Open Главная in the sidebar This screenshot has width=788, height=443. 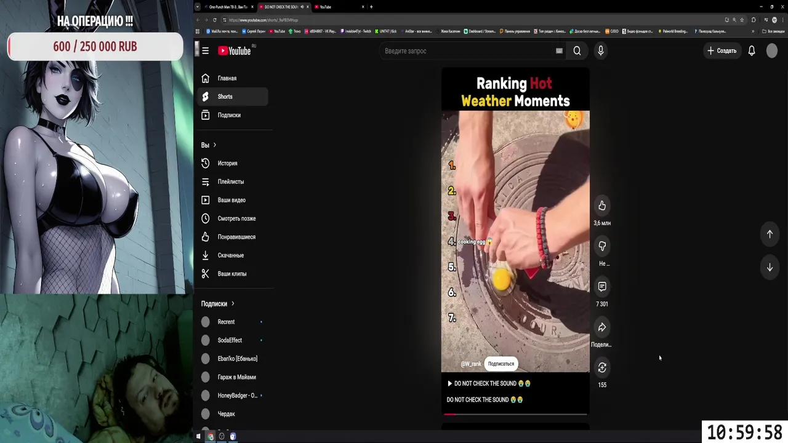coord(234,78)
